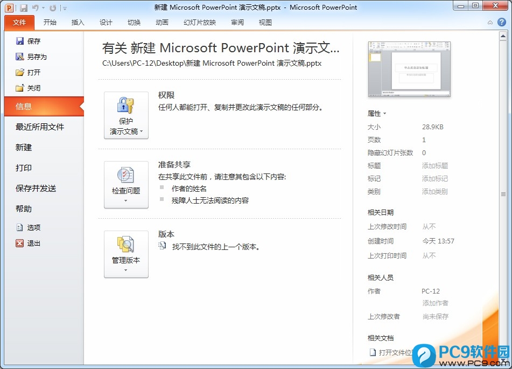Select 最近所用文件 in the backstage menu
Image resolution: width=512 pixels, height=369 pixels.
coord(40,127)
